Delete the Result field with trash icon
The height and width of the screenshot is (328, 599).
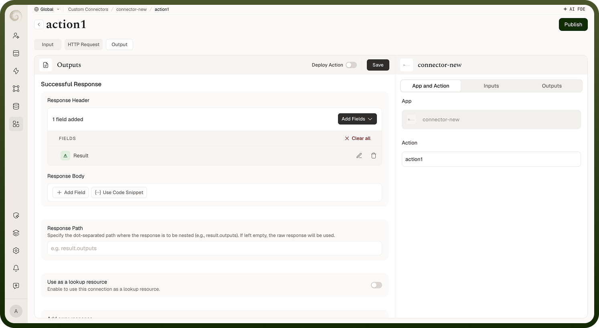[x=374, y=156]
